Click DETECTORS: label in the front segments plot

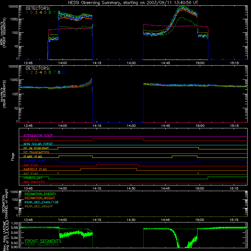[38, 8]
